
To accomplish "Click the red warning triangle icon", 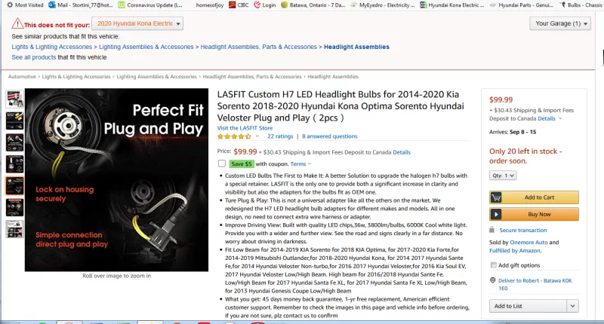I will [x=17, y=23].
